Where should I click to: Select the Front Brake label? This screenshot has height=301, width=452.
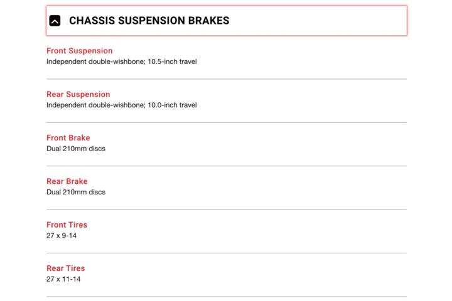tap(68, 138)
